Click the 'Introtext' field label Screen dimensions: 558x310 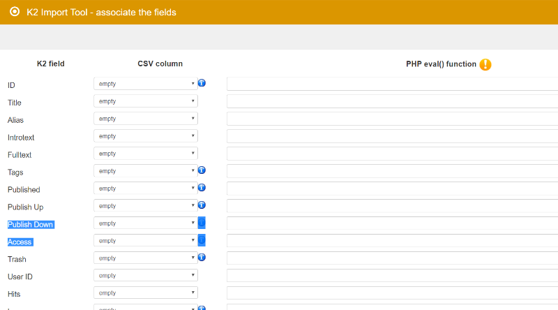click(x=21, y=138)
